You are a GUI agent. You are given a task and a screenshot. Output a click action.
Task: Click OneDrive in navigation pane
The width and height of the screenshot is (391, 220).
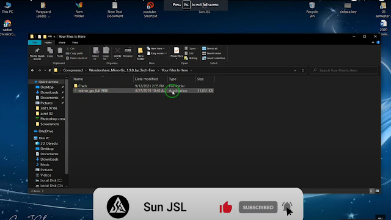pos(46,131)
